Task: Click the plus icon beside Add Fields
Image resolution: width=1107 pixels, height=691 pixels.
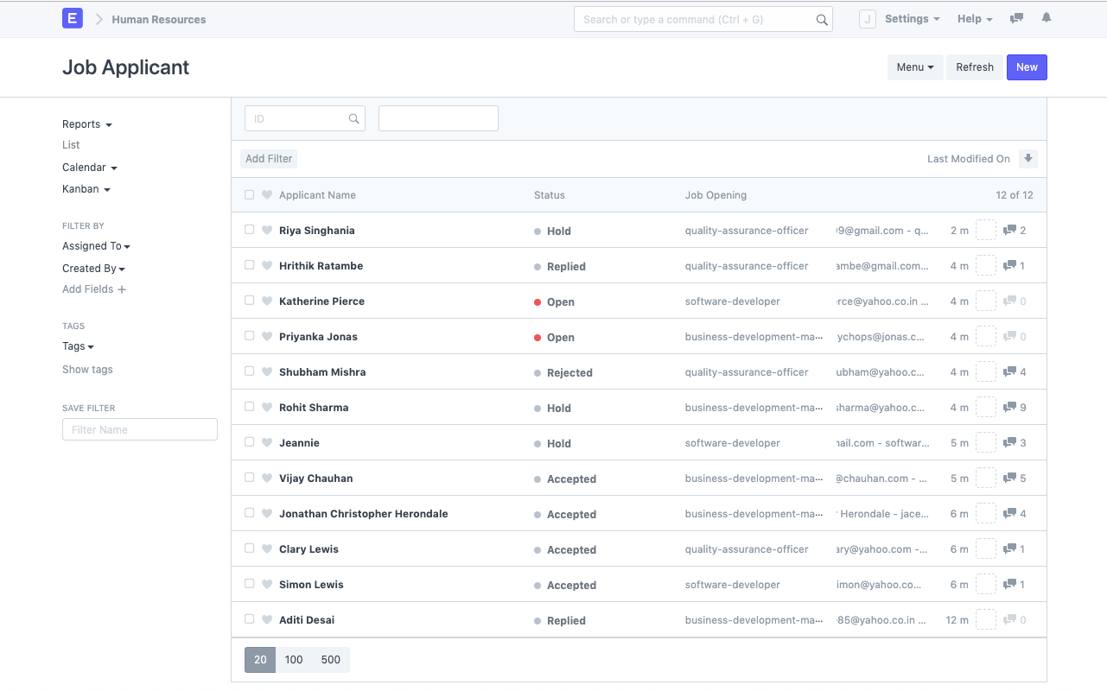Action: [x=122, y=289]
